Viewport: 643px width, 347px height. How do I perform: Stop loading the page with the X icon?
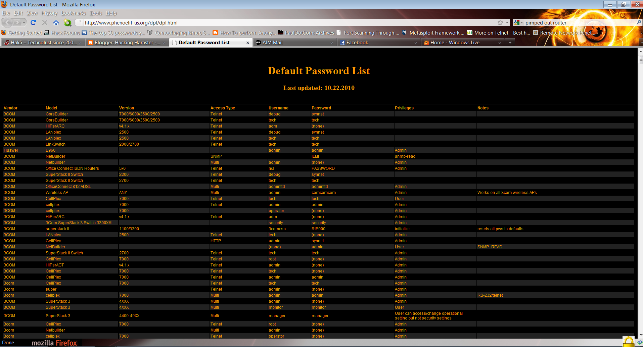click(44, 22)
